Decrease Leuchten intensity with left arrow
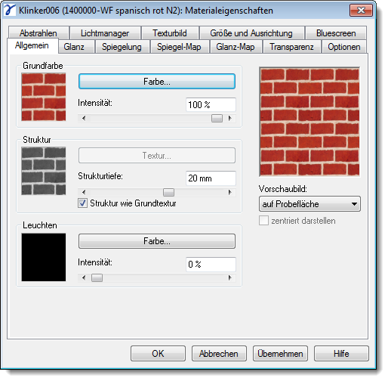Image resolution: width=388 pixels, height=381 pixels. [84, 277]
